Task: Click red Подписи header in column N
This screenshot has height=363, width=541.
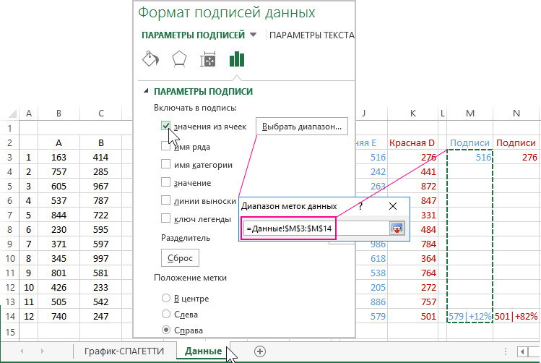Action: pos(516,143)
